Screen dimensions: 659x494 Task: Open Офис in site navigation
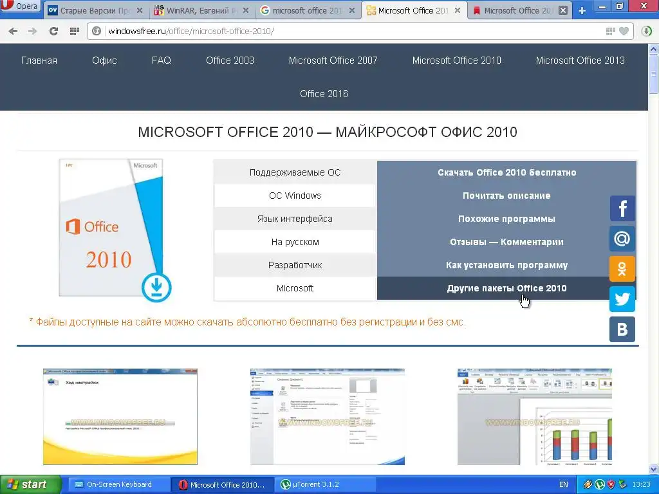[x=105, y=60]
